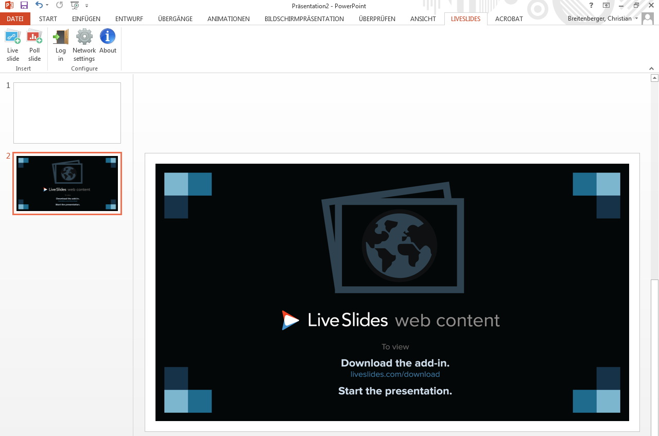Start slideshow from beginning icon

75,5
